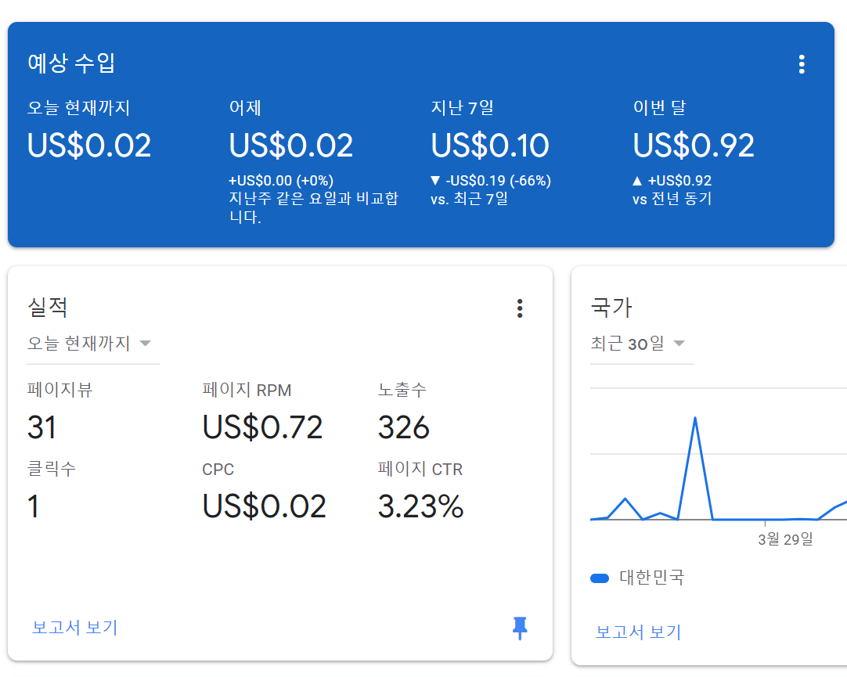This screenshot has width=847, height=677.
Task: Open 보고서 보기 link in 국가 card
Action: pos(638,632)
